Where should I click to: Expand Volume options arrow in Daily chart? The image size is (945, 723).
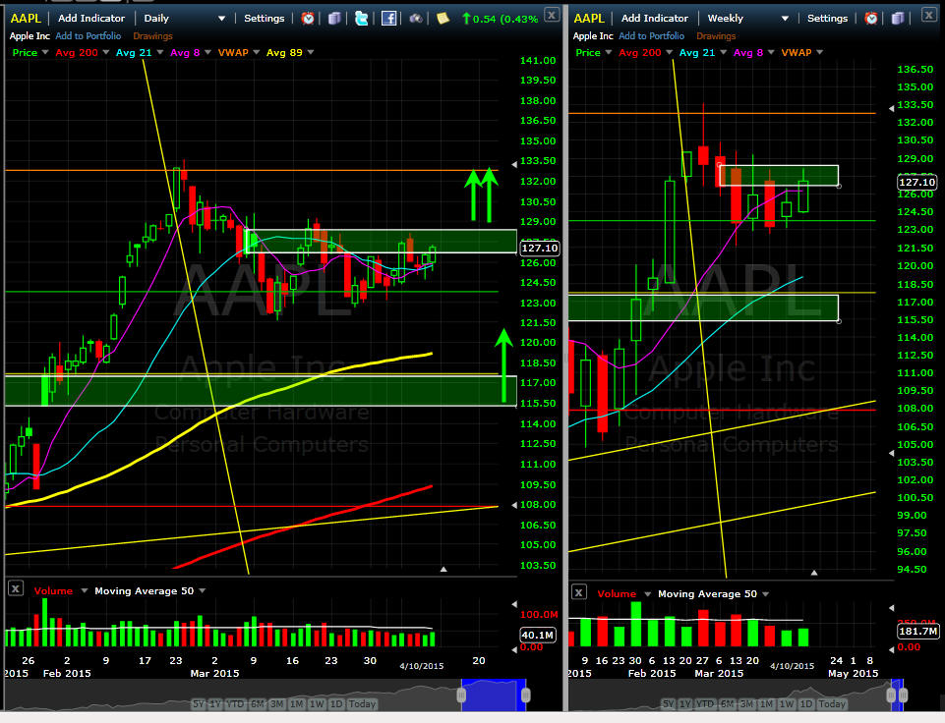[x=85, y=590]
